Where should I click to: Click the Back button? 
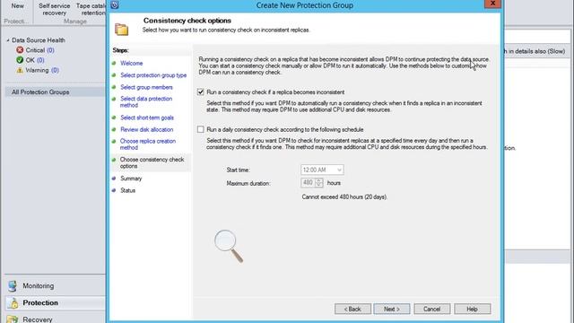pos(352,309)
